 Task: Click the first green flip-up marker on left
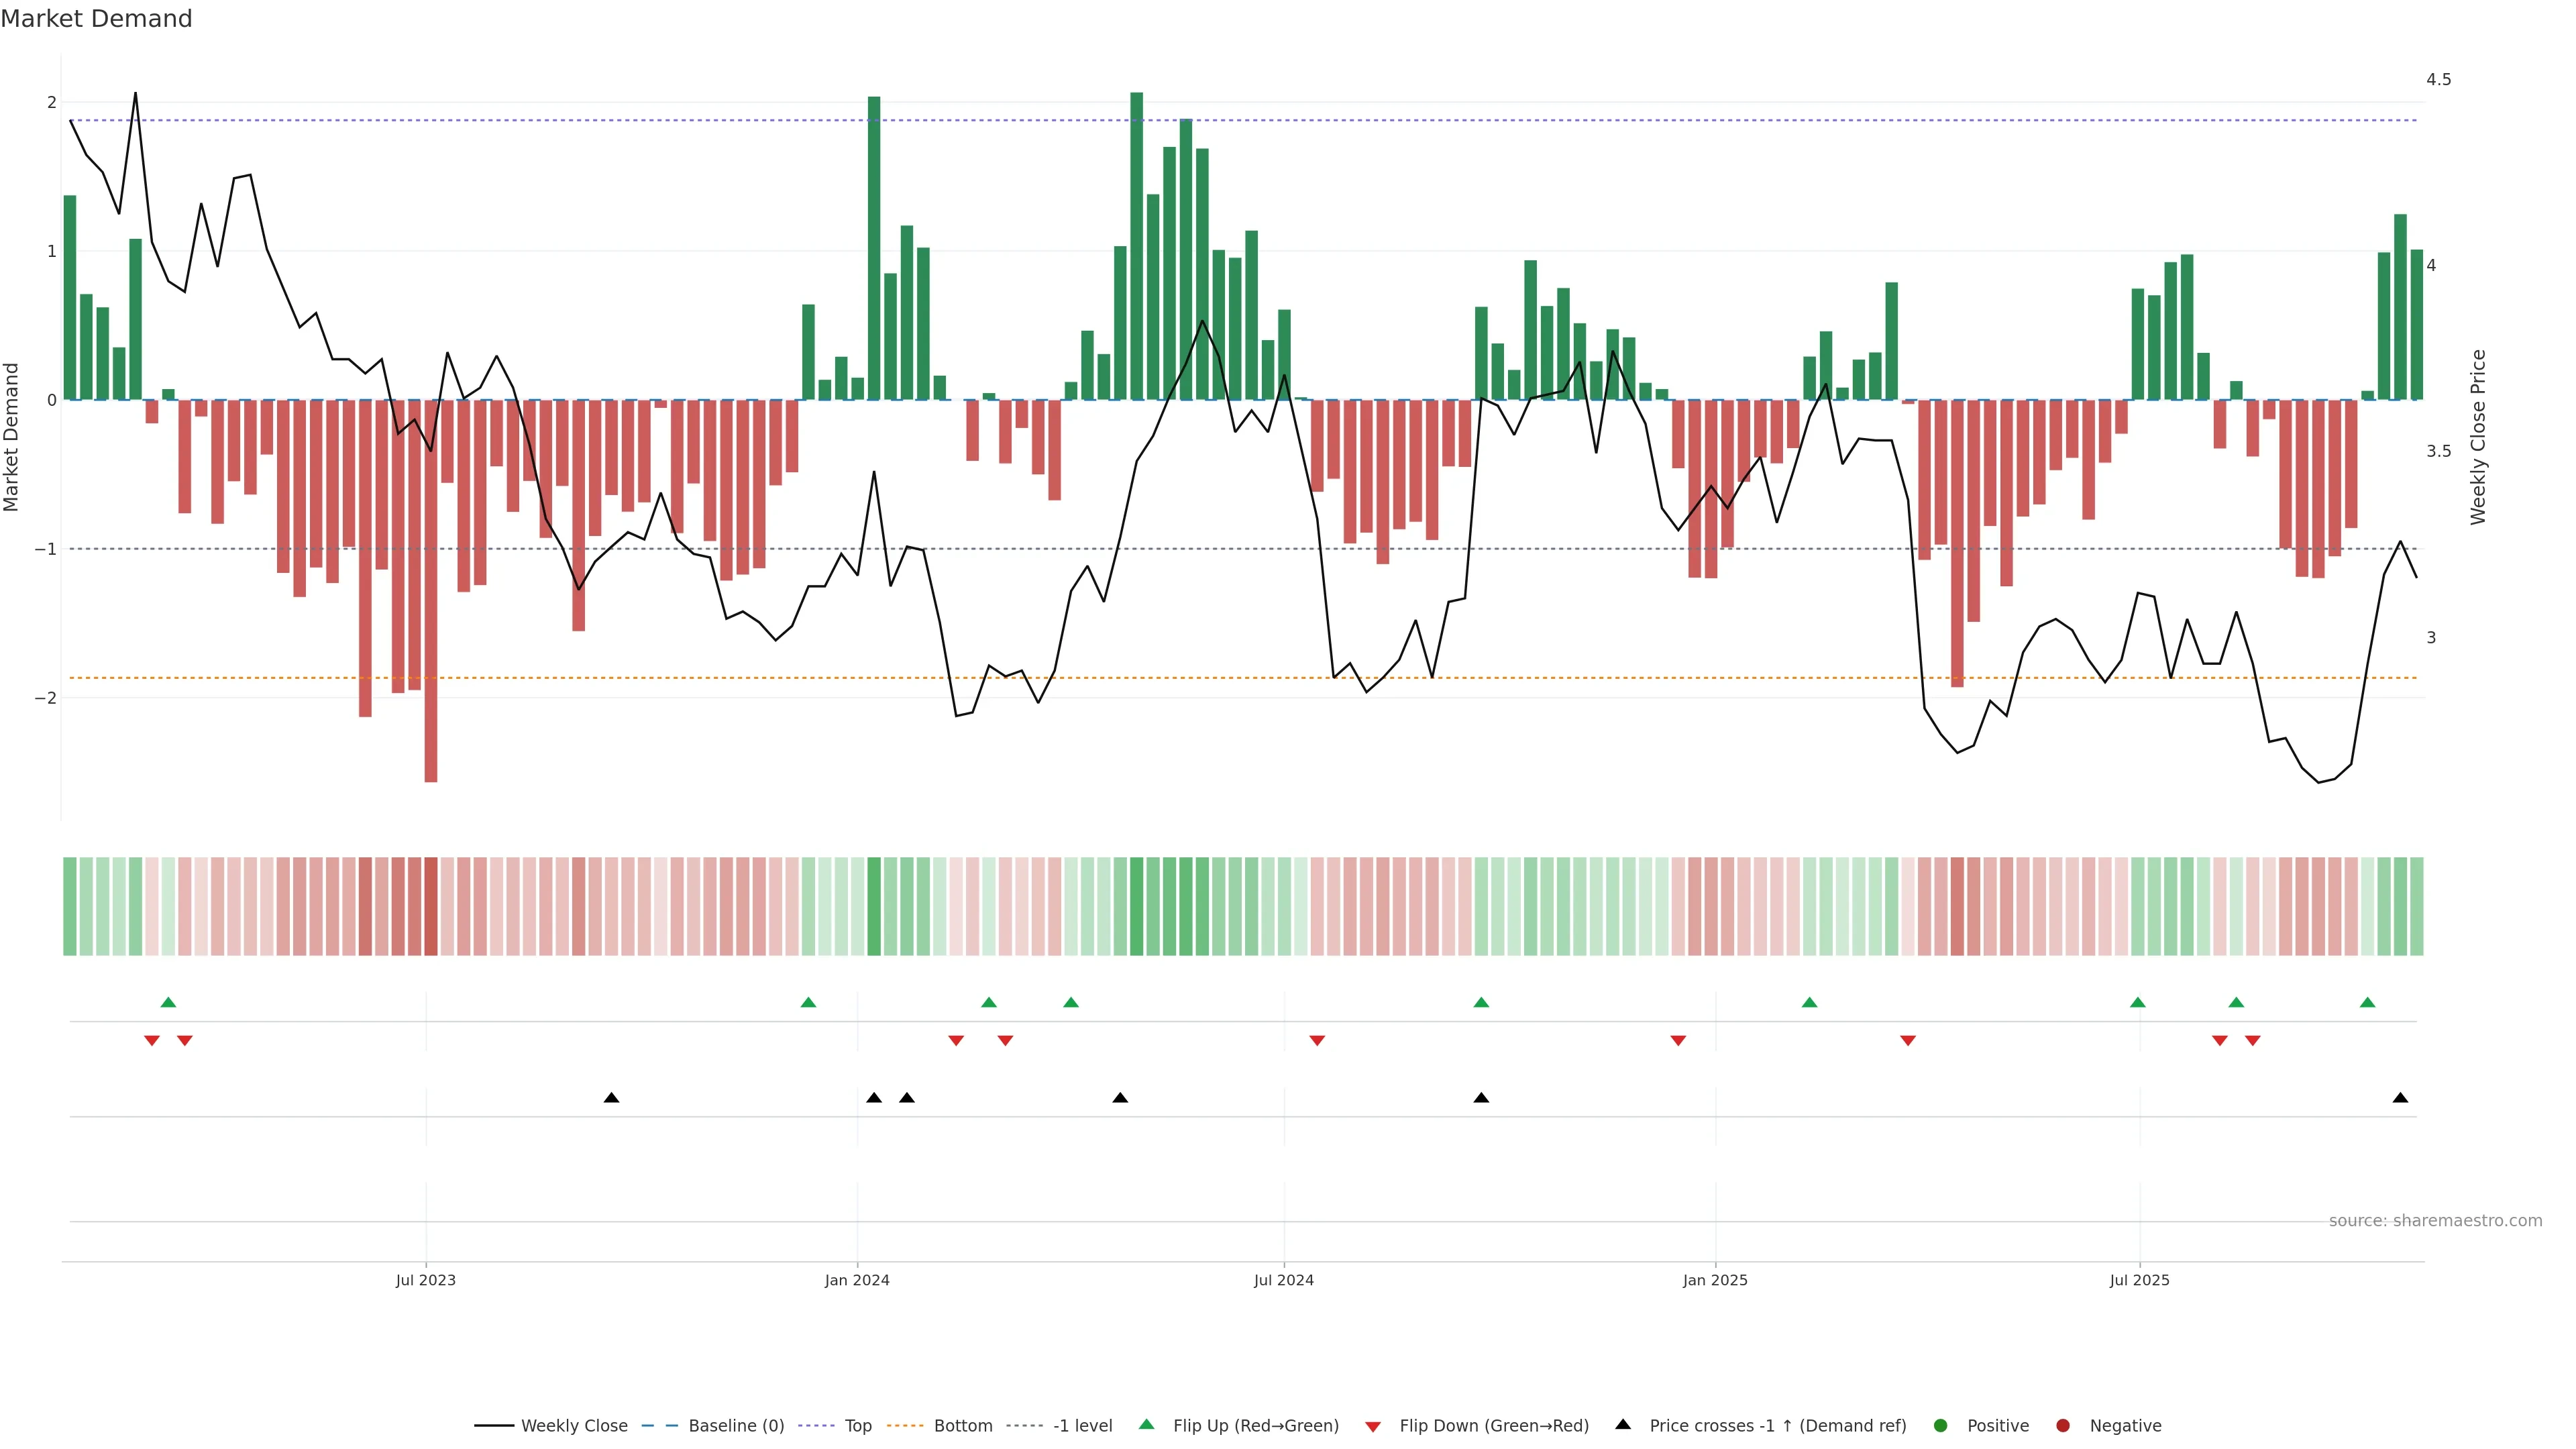pyautogui.click(x=168, y=1003)
